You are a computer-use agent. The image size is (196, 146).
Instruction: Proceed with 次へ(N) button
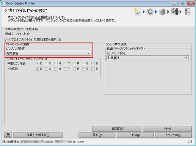tap(135, 135)
